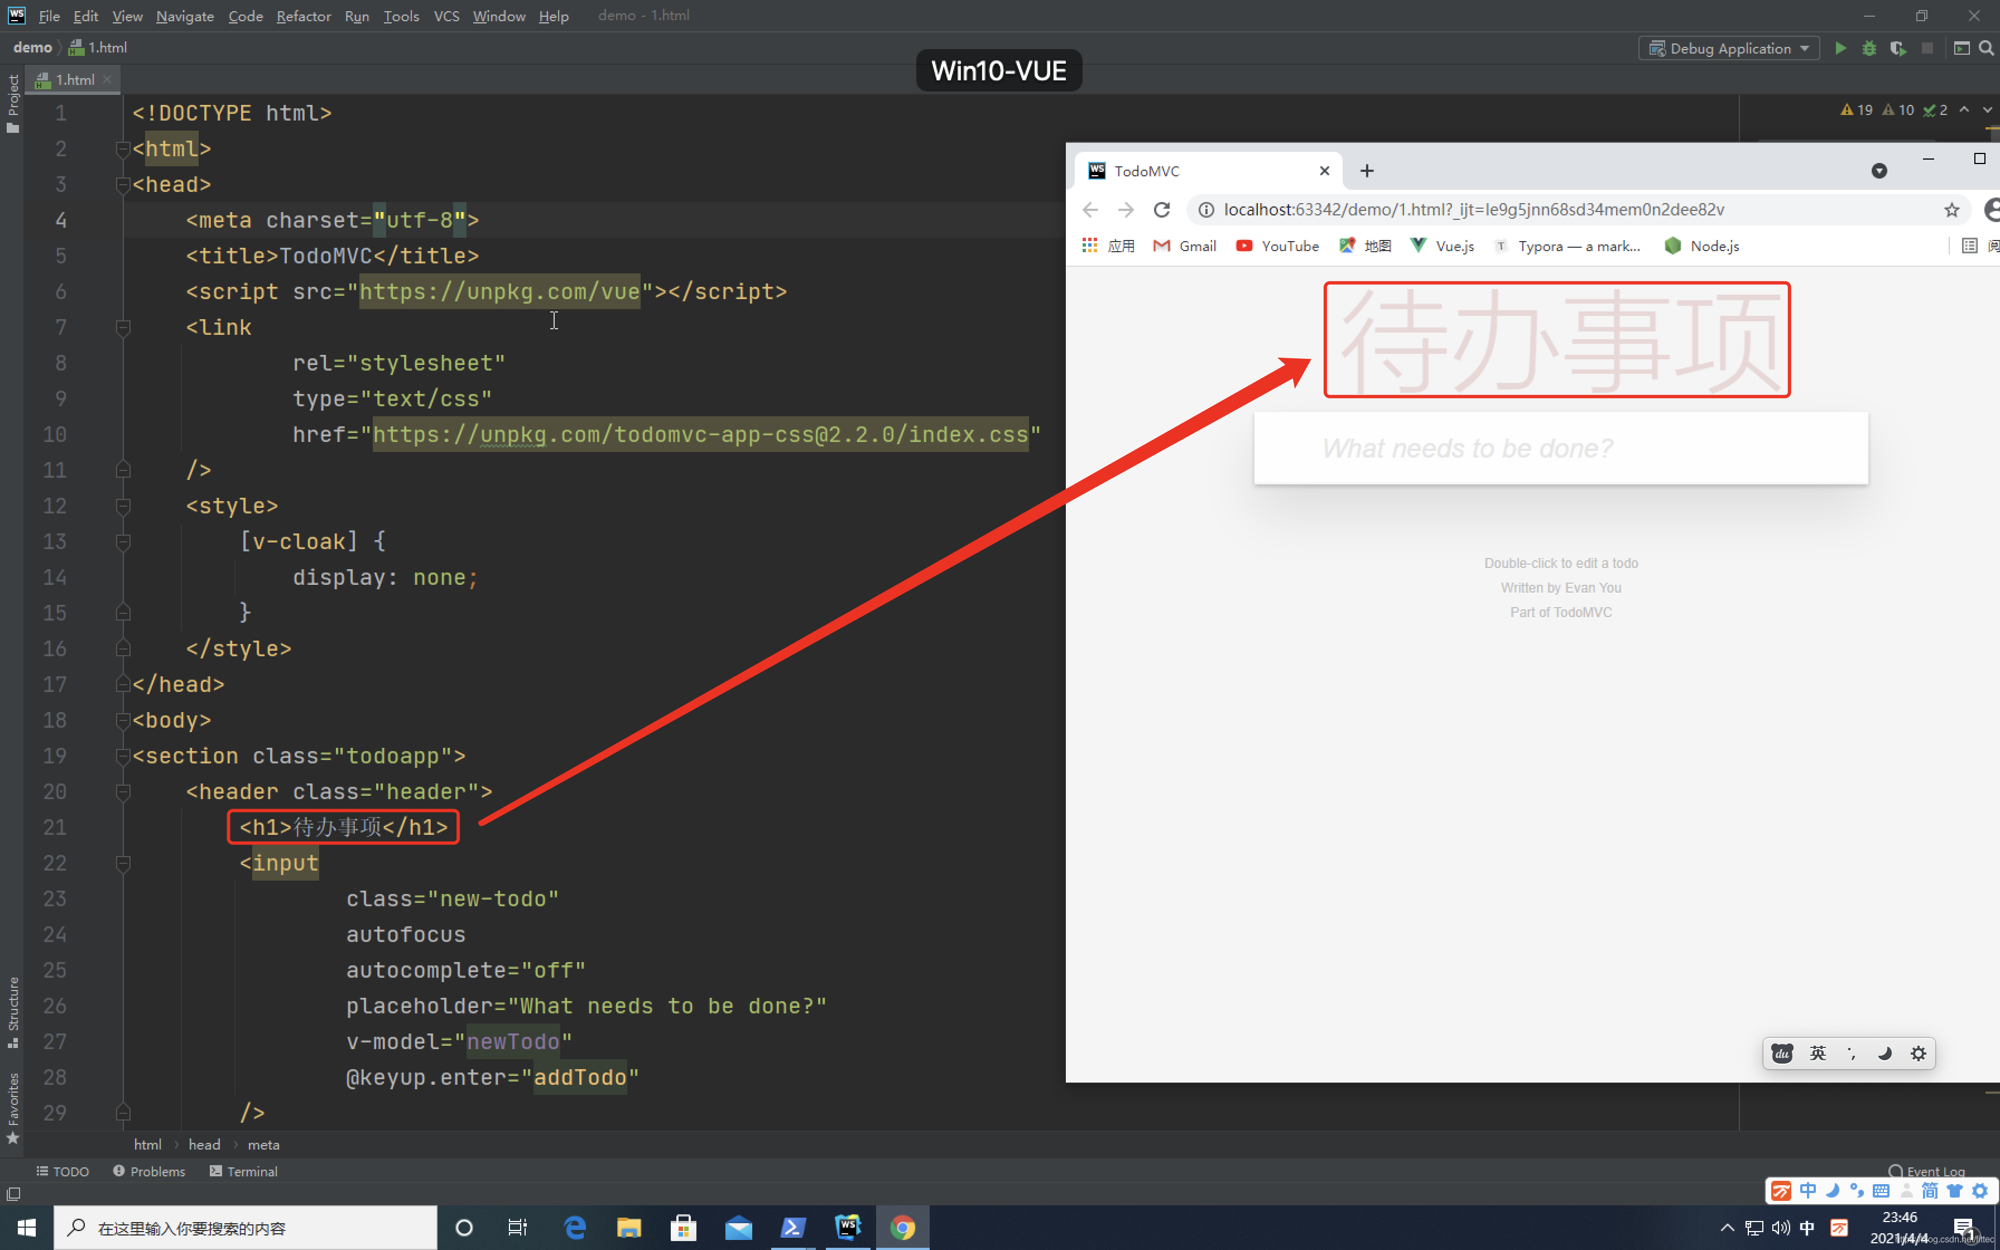Open the Refactor menu

coord(304,16)
